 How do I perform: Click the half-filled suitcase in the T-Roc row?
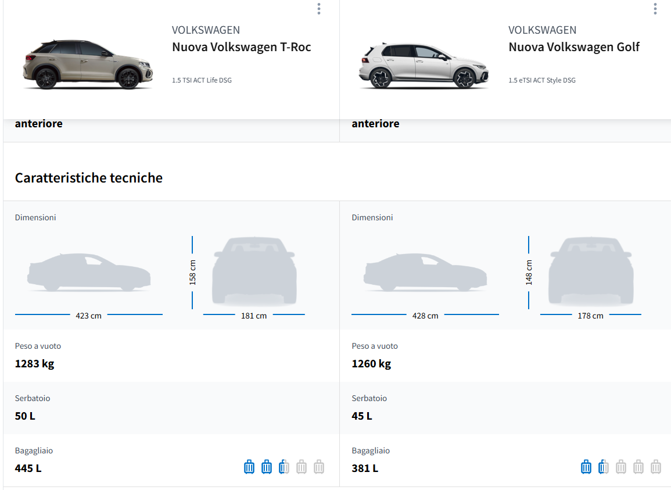click(284, 467)
